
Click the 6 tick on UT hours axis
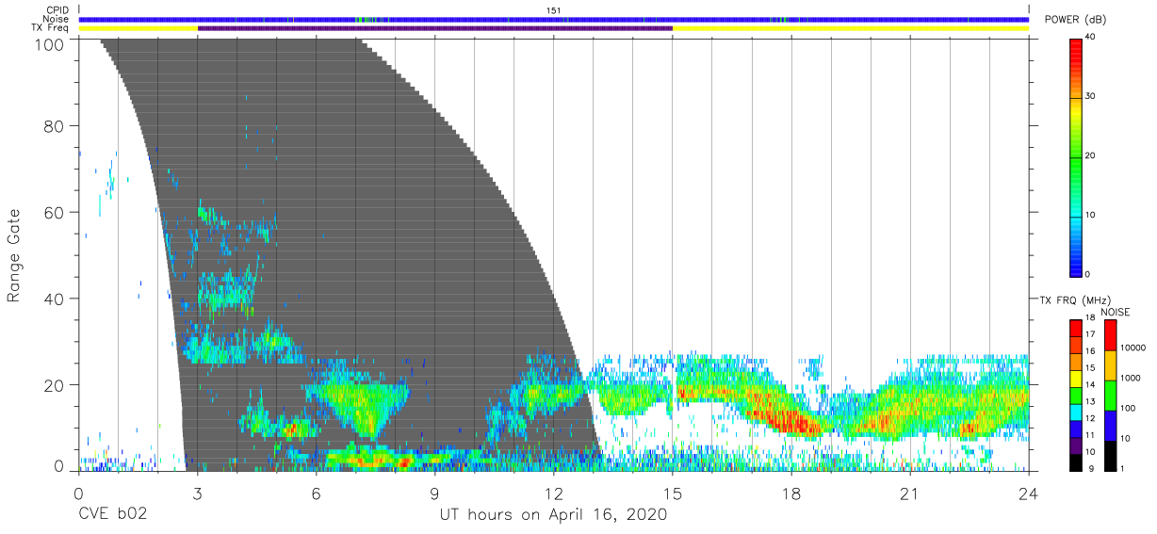(316, 493)
